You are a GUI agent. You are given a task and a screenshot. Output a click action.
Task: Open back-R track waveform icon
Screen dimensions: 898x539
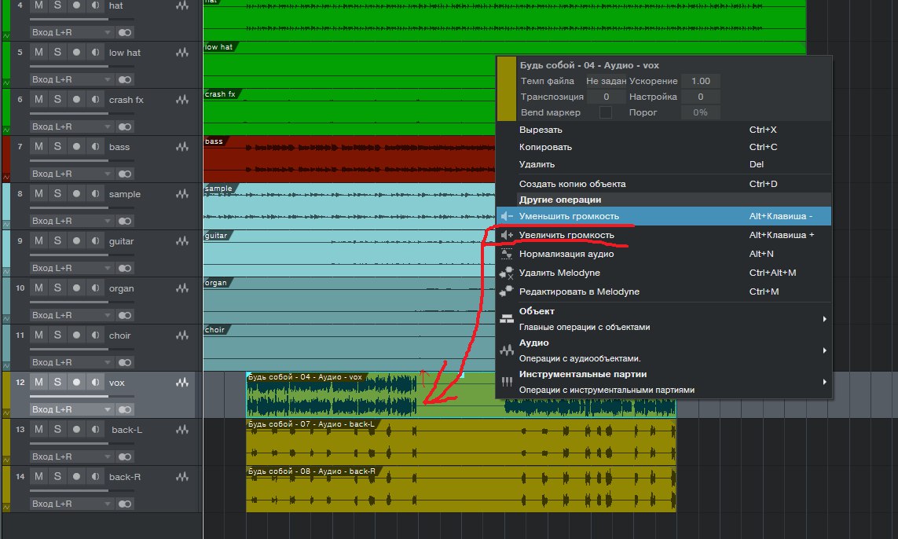point(182,477)
